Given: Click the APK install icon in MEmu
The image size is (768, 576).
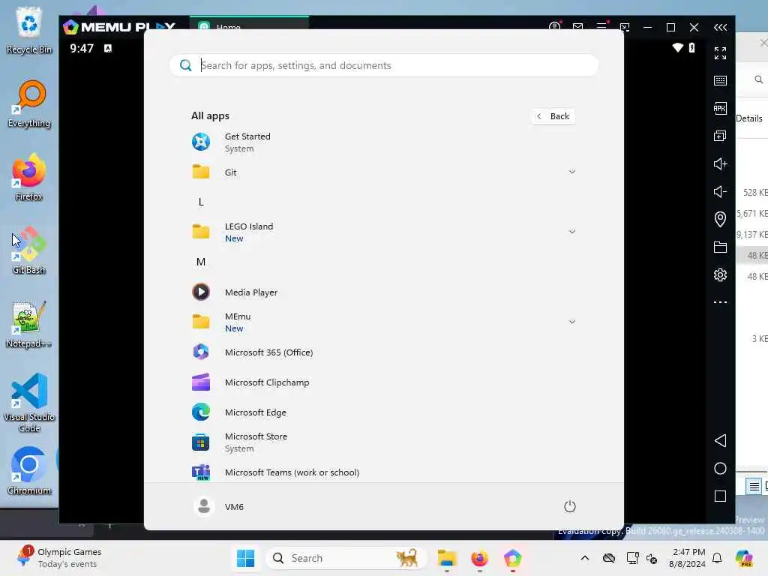Looking at the screenshot, I should (x=720, y=108).
